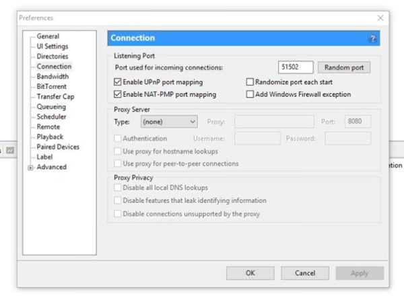Click the proxy Username field
This screenshot has width=404, height=300.
[257, 139]
